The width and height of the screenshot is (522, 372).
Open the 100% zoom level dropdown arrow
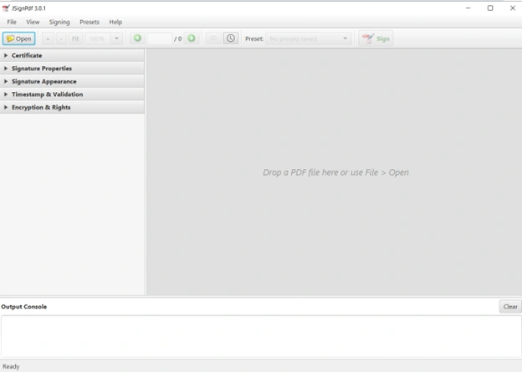116,38
